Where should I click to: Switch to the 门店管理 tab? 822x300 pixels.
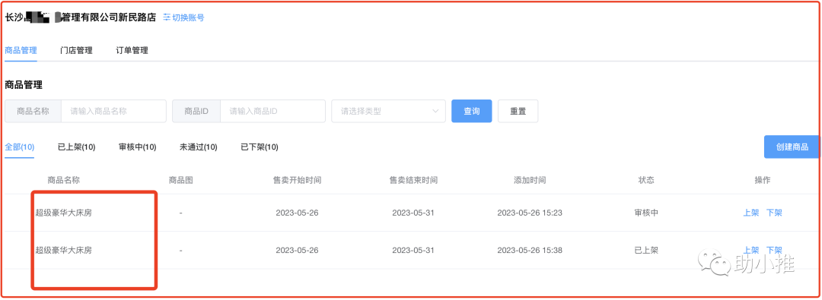click(x=77, y=50)
